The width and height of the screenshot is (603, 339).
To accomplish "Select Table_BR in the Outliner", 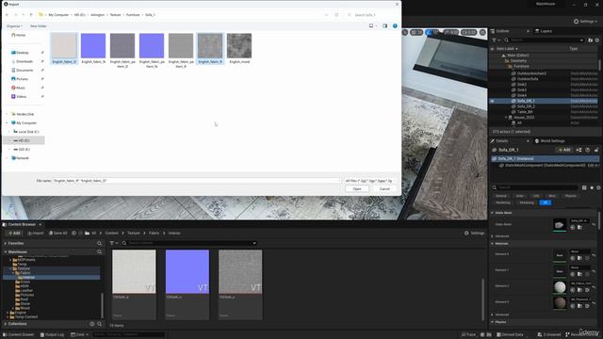I will (525, 112).
